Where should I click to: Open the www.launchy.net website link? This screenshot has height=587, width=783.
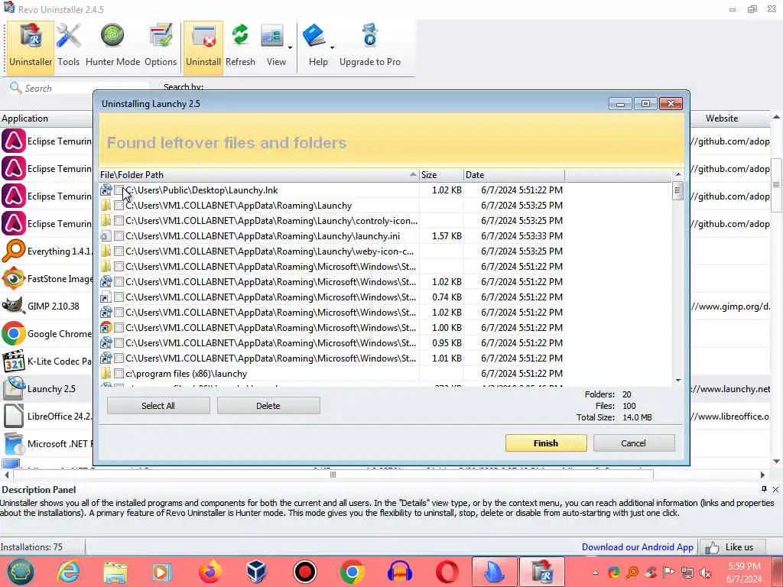coord(731,388)
